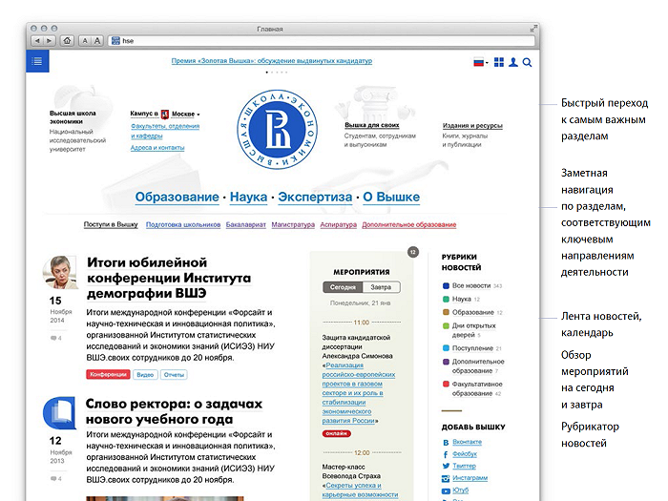668x501 pixels.
Task: Click the HSE round logo
Action: point(277,129)
